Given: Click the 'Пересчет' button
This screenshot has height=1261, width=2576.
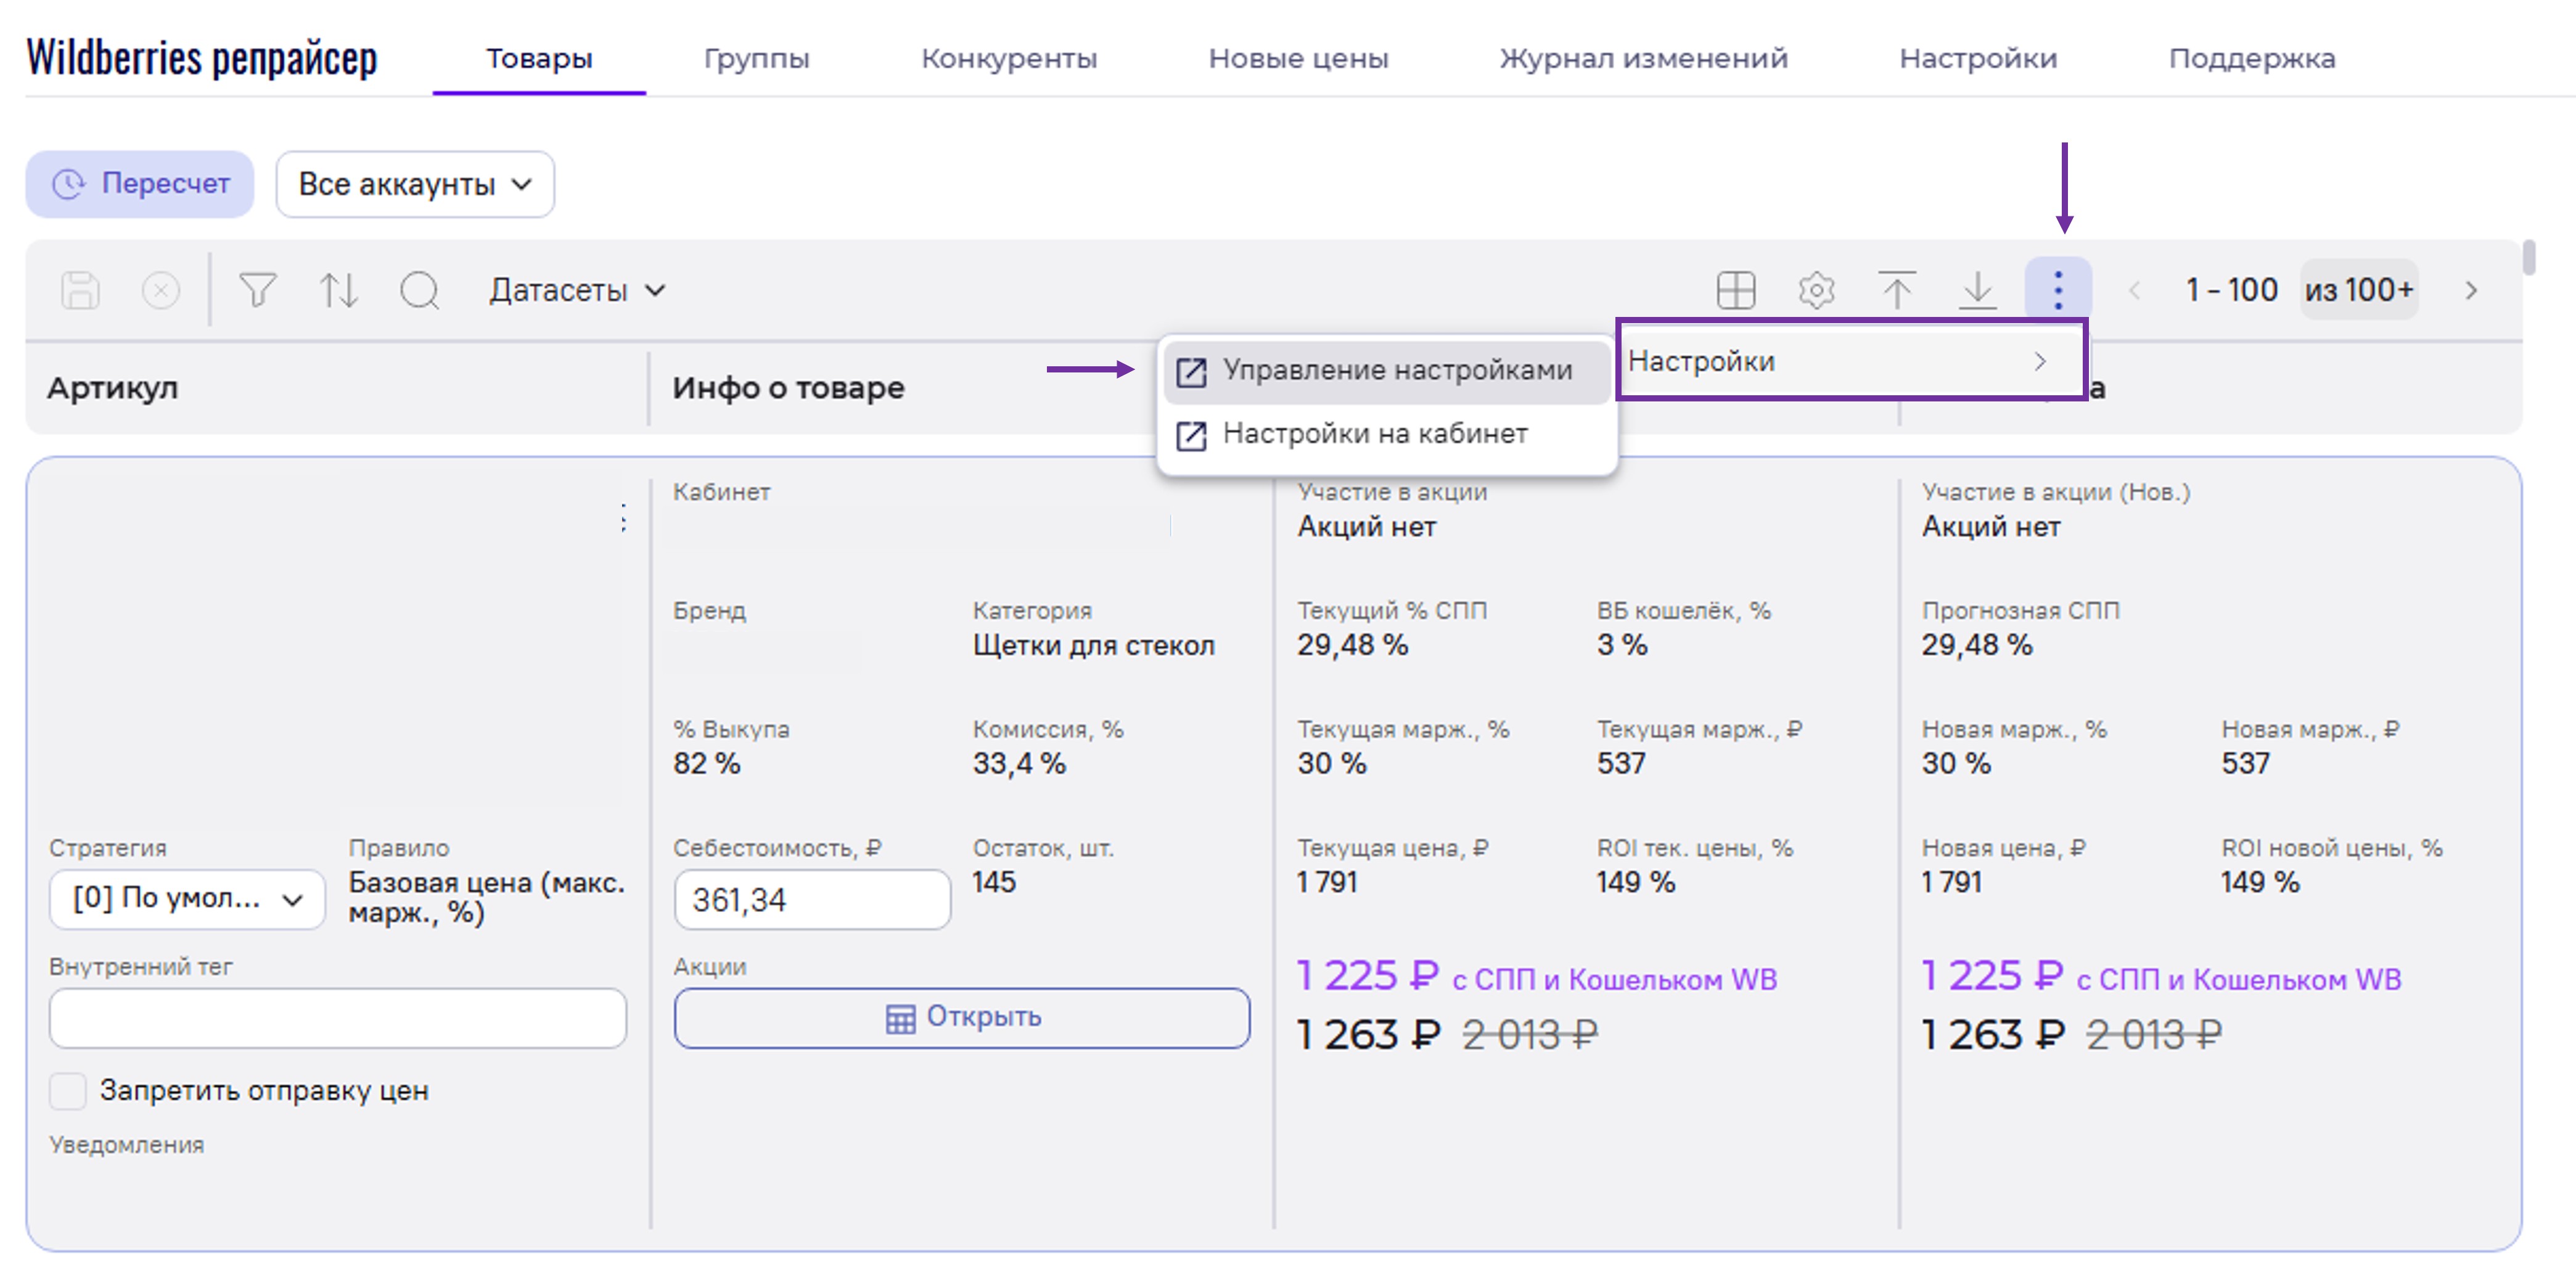Looking at the screenshot, I should pos(140,184).
